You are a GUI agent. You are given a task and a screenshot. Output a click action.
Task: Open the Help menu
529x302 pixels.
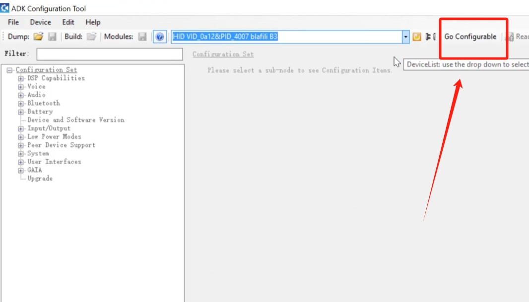[x=93, y=22]
